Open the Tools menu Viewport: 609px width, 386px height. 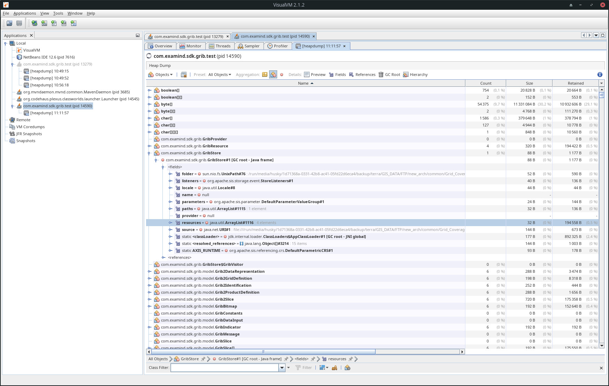[x=58, y=13]
